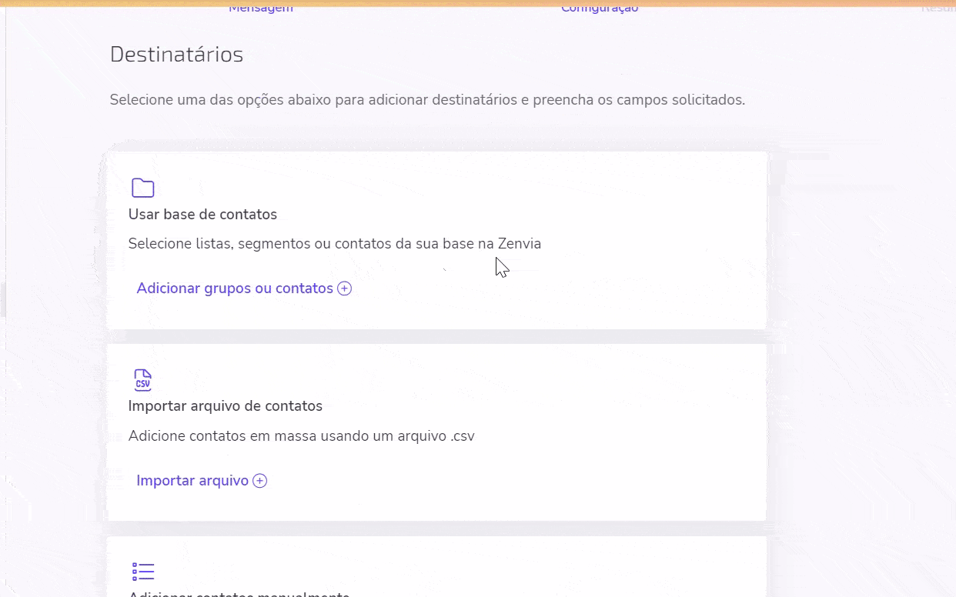Click the CSV file icon
Image resolution: width=956 pixels, height=597 pixels.
143,379
